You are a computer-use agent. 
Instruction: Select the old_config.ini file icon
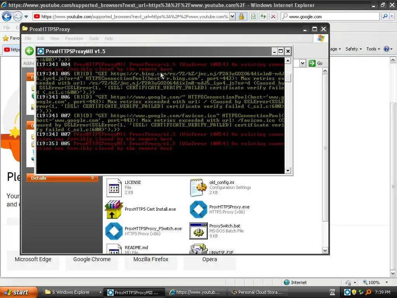coord(198,187)
